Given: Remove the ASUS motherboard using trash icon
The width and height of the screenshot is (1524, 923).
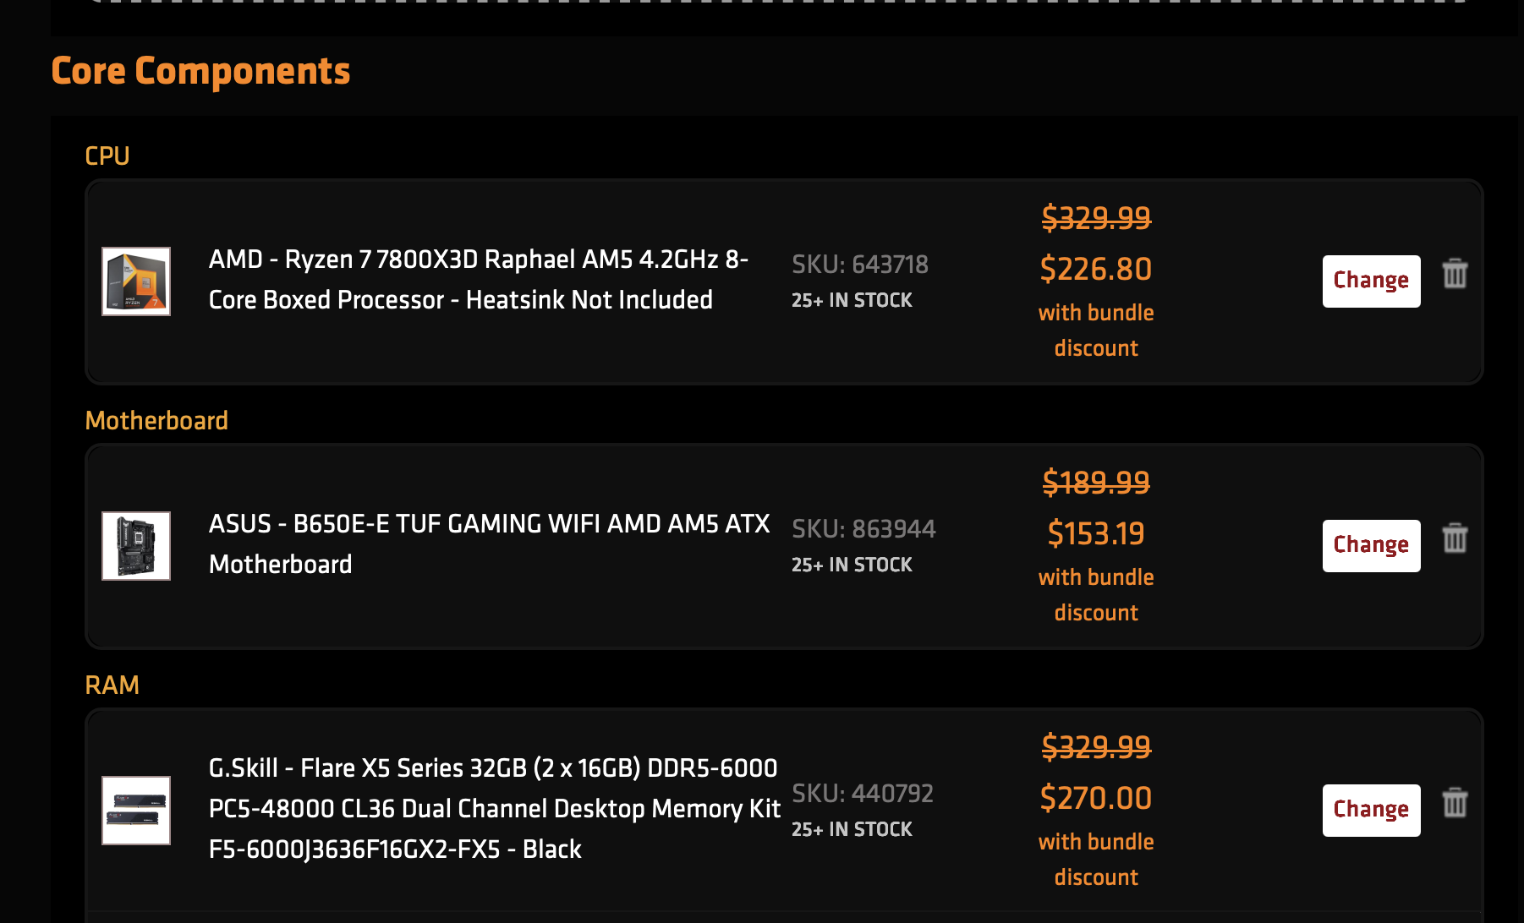Looking at the screenshot, I should (x=1455, y=538).
